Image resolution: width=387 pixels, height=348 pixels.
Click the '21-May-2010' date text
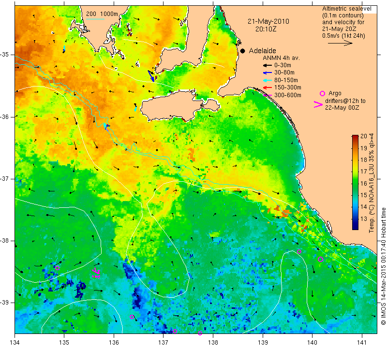268,21
